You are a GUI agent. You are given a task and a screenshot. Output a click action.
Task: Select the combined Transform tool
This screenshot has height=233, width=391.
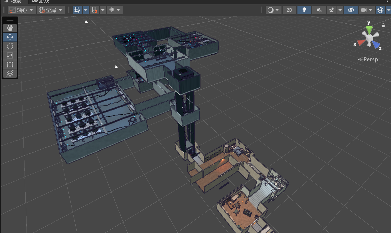click(10, 74)
